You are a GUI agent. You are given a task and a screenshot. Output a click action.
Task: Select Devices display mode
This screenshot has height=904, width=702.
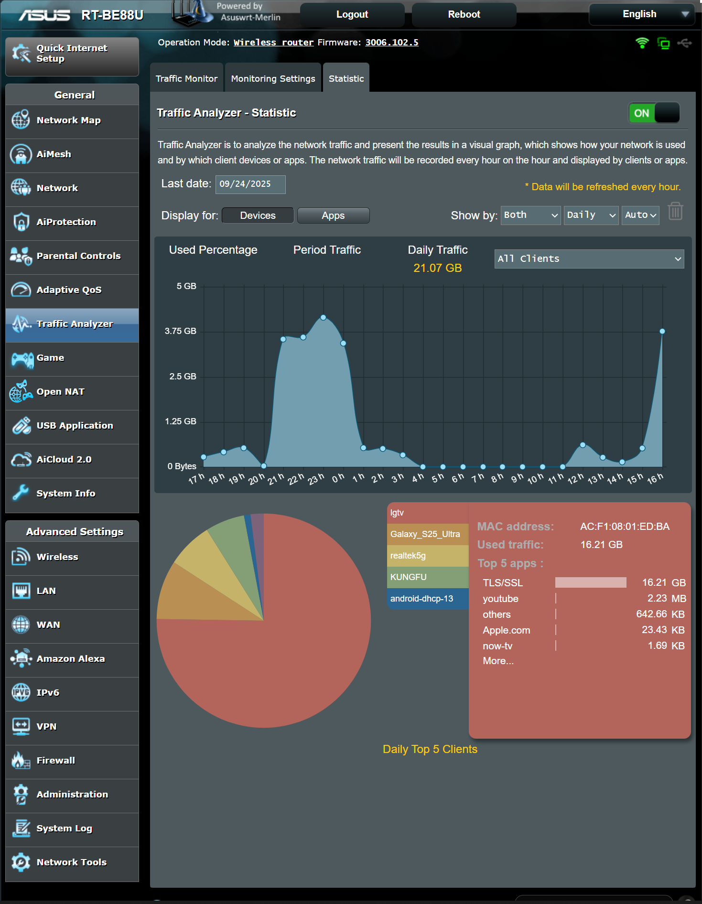click(x=258, y=215)
